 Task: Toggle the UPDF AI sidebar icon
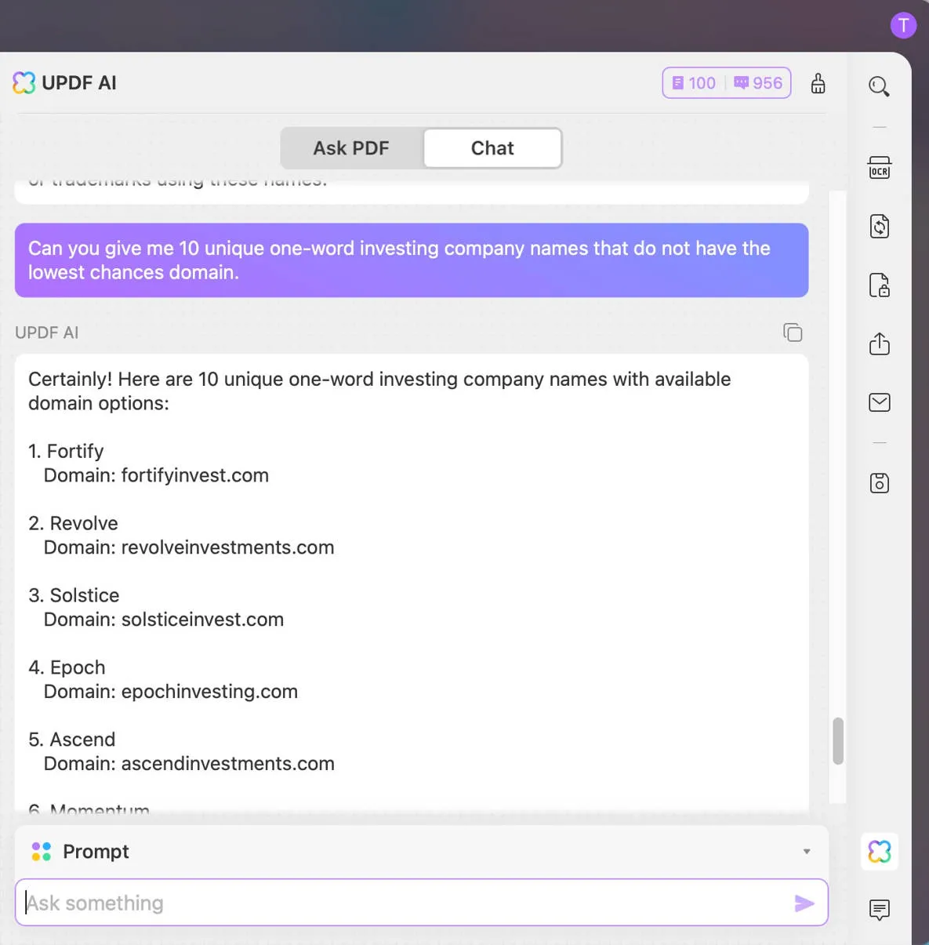coord(879,852)
